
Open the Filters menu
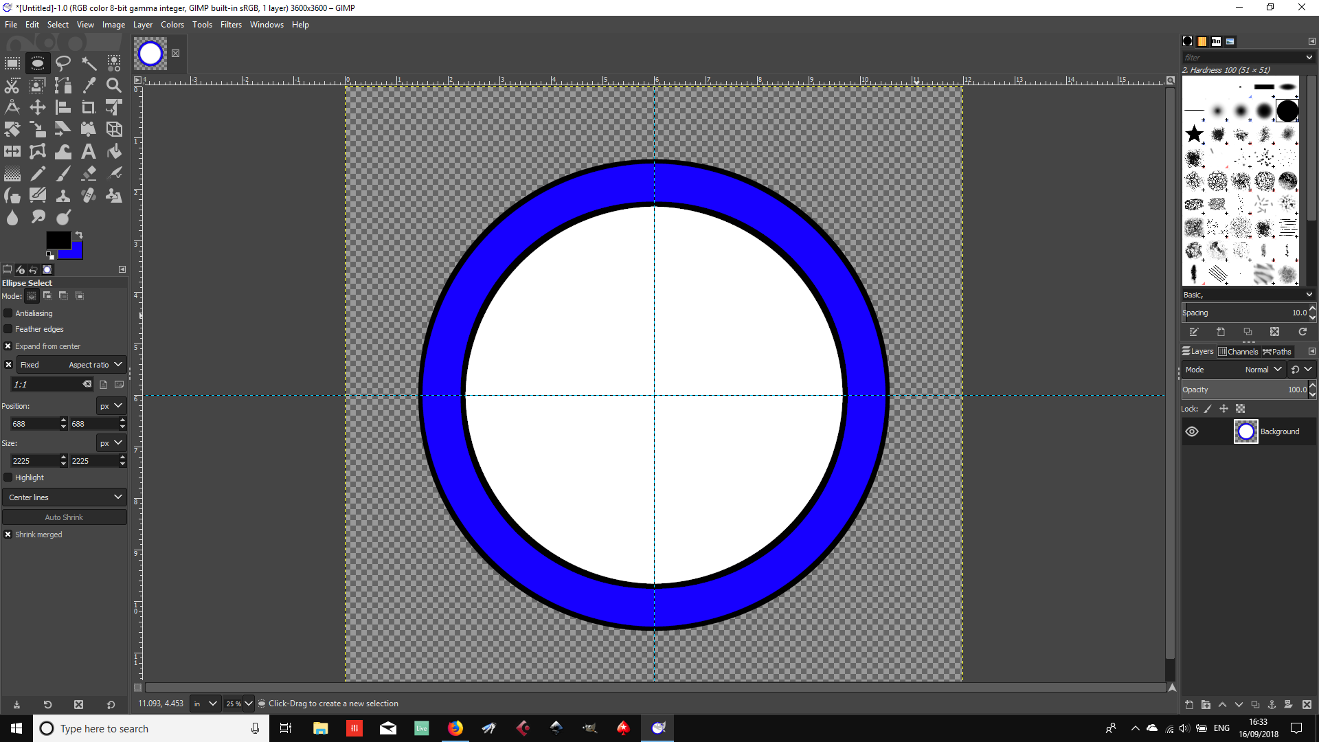231,25
